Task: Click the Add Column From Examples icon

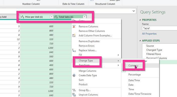Action: pos(74,36)
